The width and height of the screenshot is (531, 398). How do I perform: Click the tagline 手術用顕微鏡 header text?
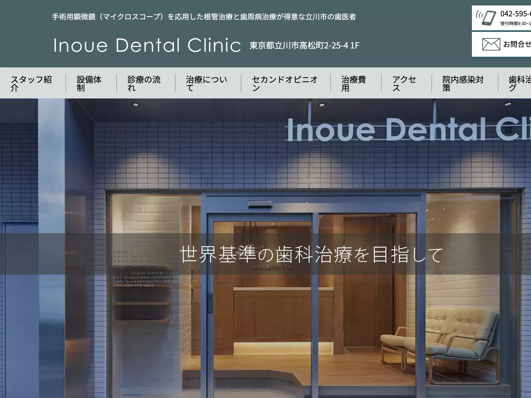coord(204,17)
